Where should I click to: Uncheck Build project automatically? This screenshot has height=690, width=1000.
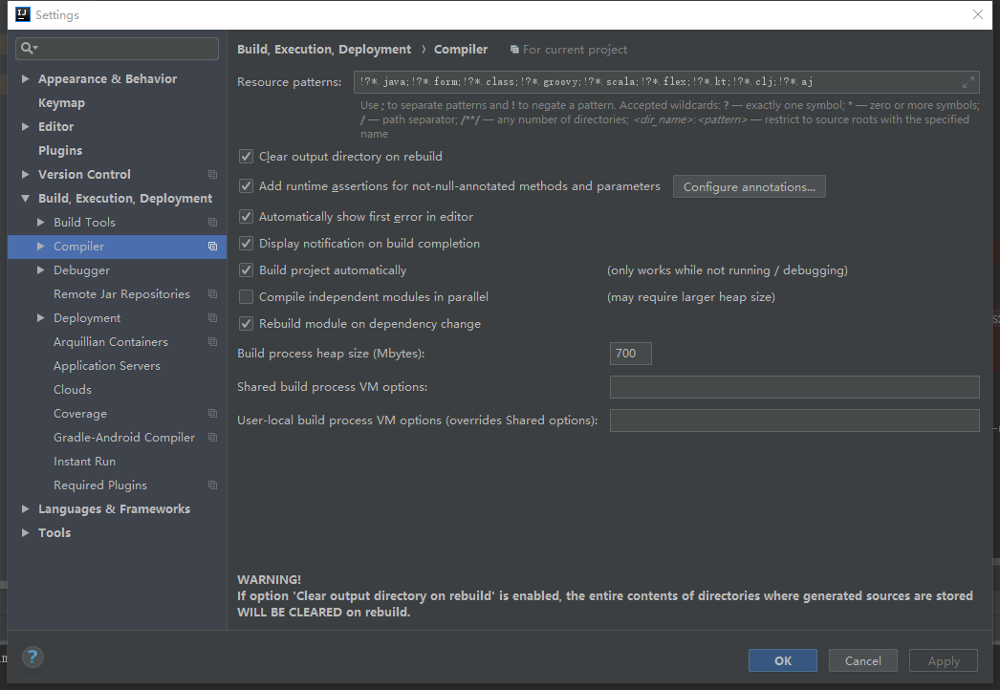coord(247,270)
